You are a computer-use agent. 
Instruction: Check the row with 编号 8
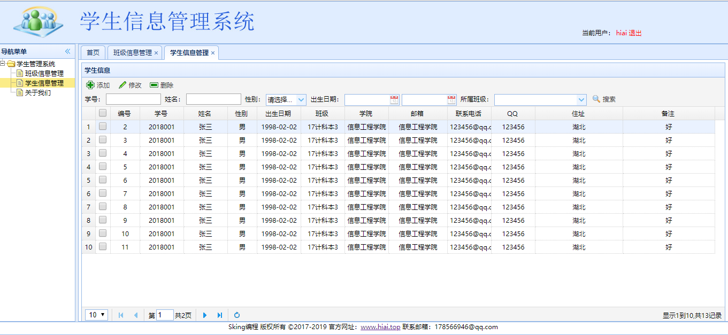click(x=103, y=207)
